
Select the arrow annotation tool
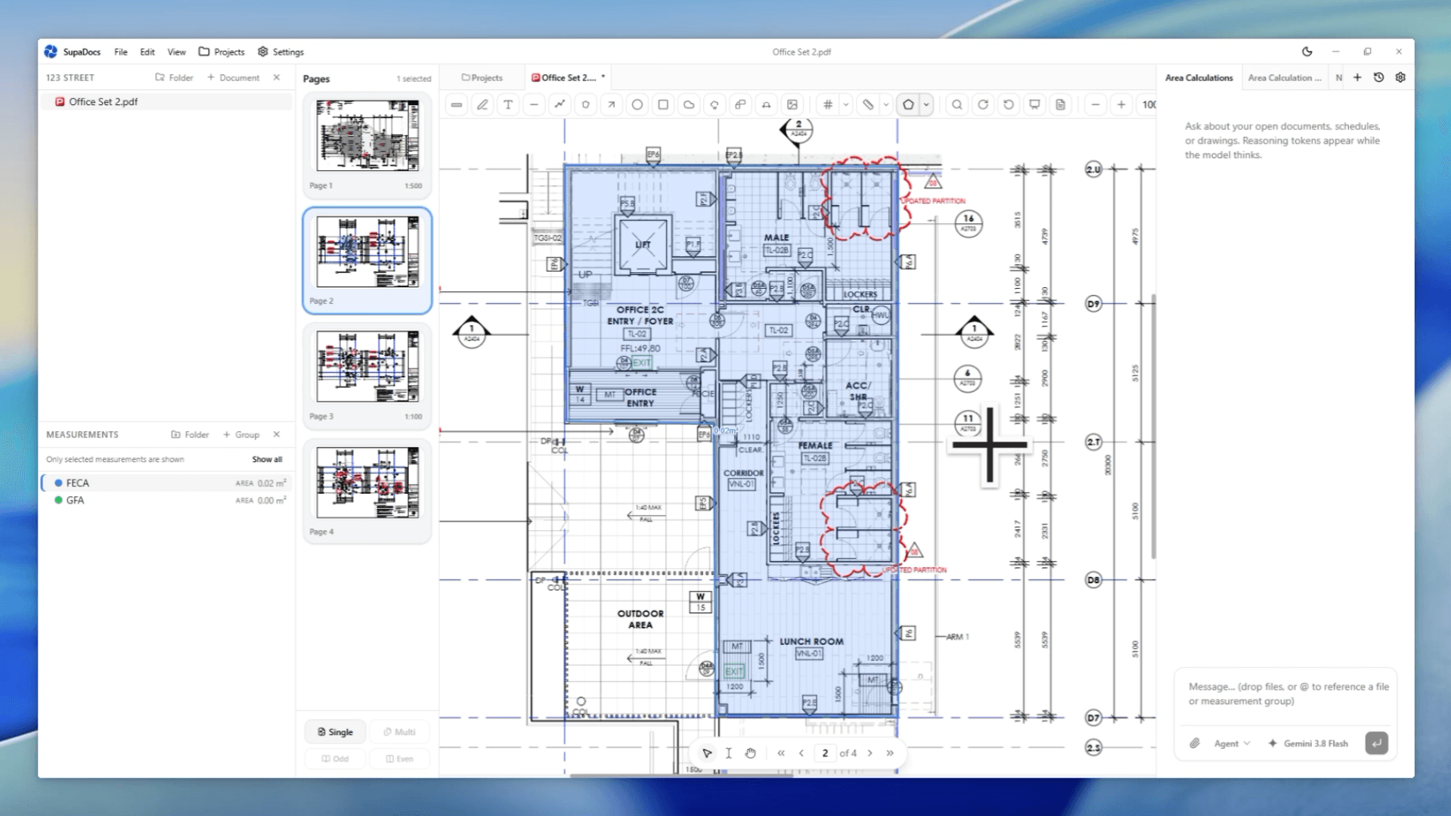click(611, 105)
